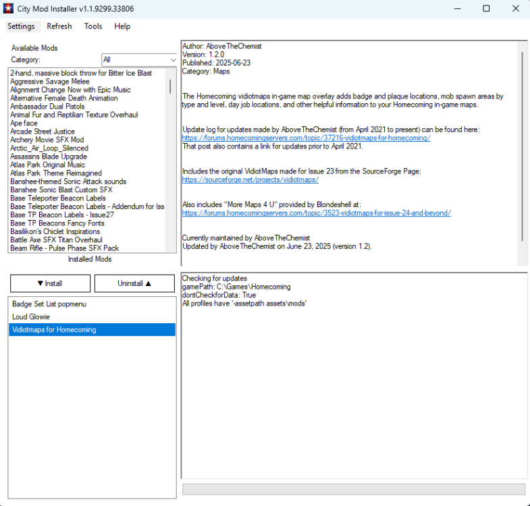Select Archery Movie SFX Mod entry
Viewport: 530px width, 506px height.
[47, 140]
